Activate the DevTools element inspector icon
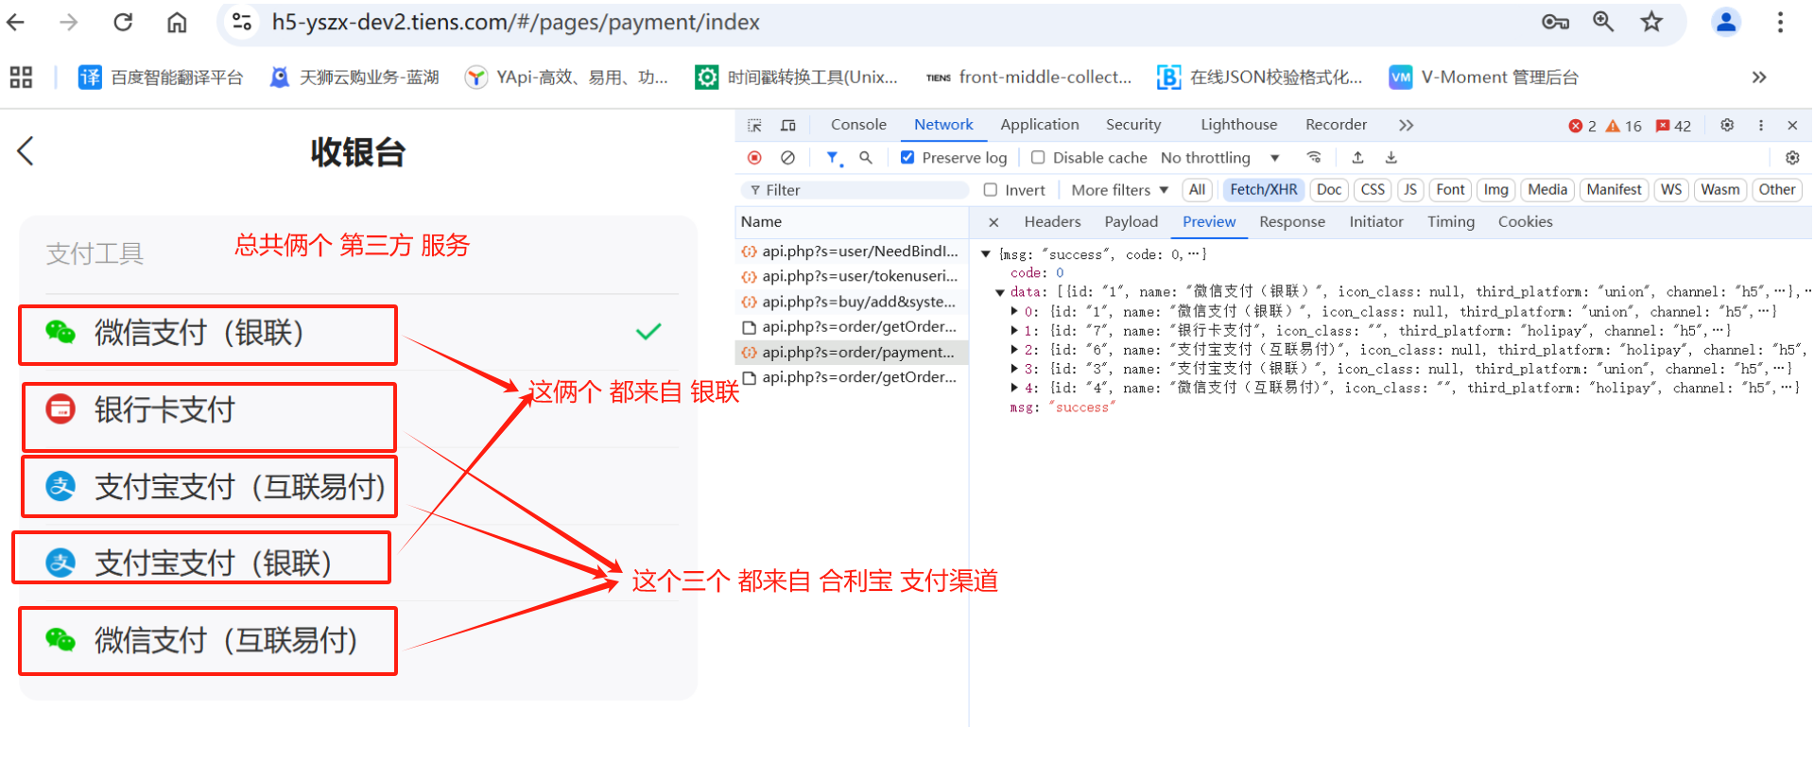 click(754, 125)
